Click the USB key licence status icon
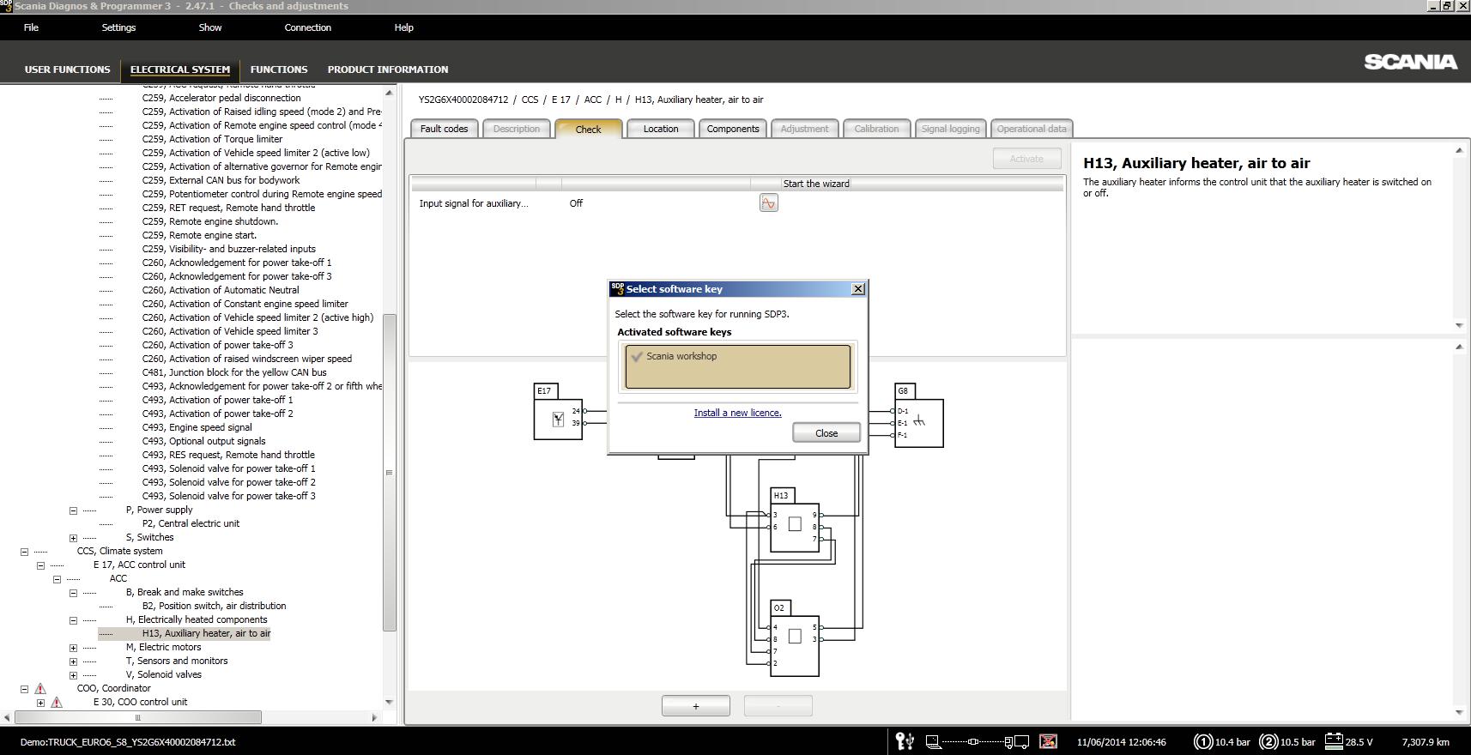Image resolution: width=1471 pixels, height=755 pixels. pos(904,741)
